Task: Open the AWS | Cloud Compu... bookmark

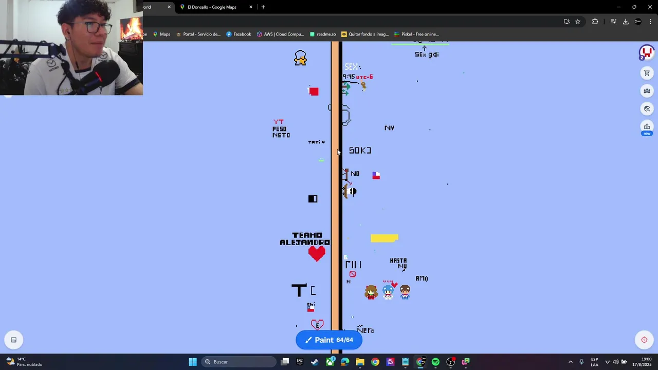Action: tap(280, 34)
